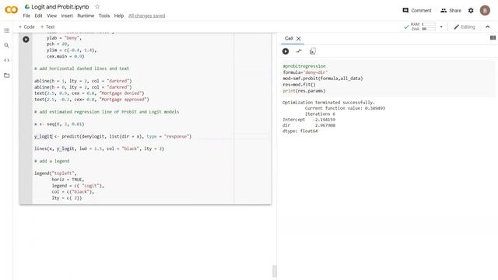Click the #probitregression comment line
Image resolution: width=498 pixels, height=280 pixels.
pos(304,66)
